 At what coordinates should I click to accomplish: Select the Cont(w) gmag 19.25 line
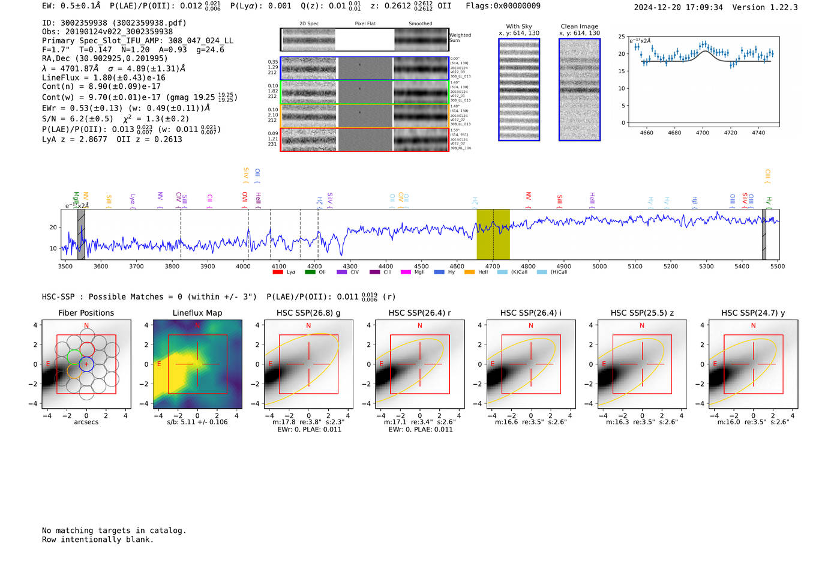140,97
